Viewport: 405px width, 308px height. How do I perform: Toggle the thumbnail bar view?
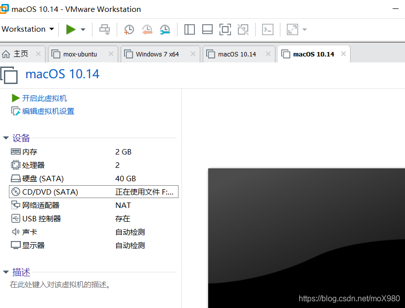pos(207,30)
